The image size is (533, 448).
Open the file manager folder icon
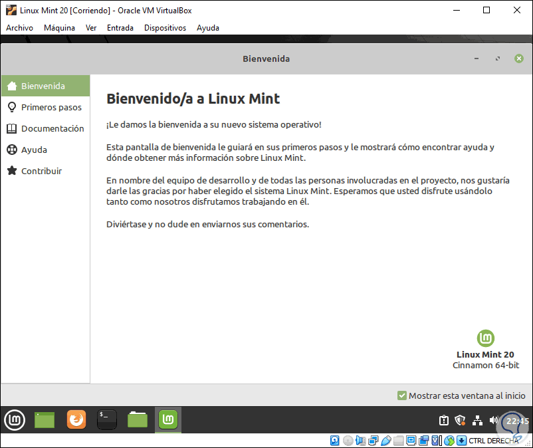pos(138,420)
